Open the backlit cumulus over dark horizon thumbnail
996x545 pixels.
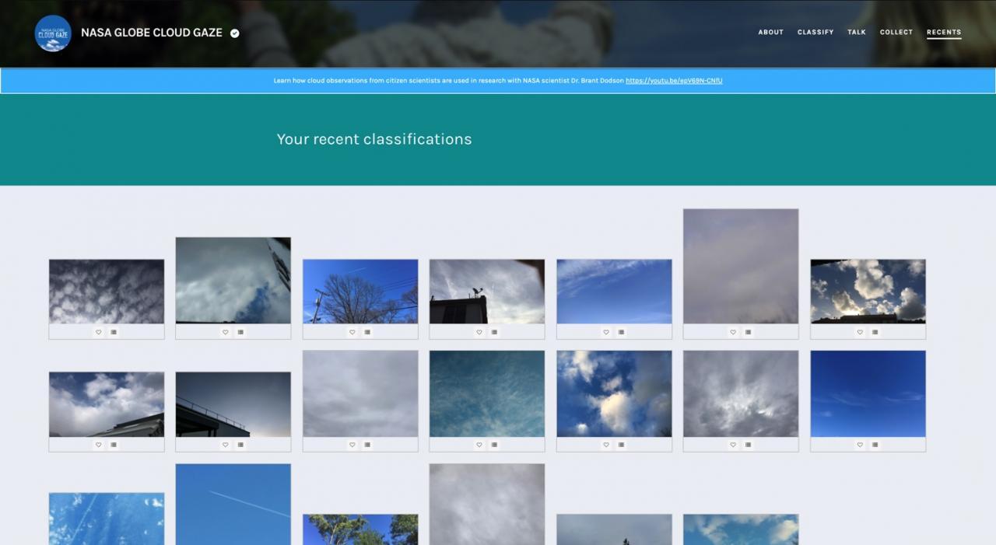click(868, 292)
